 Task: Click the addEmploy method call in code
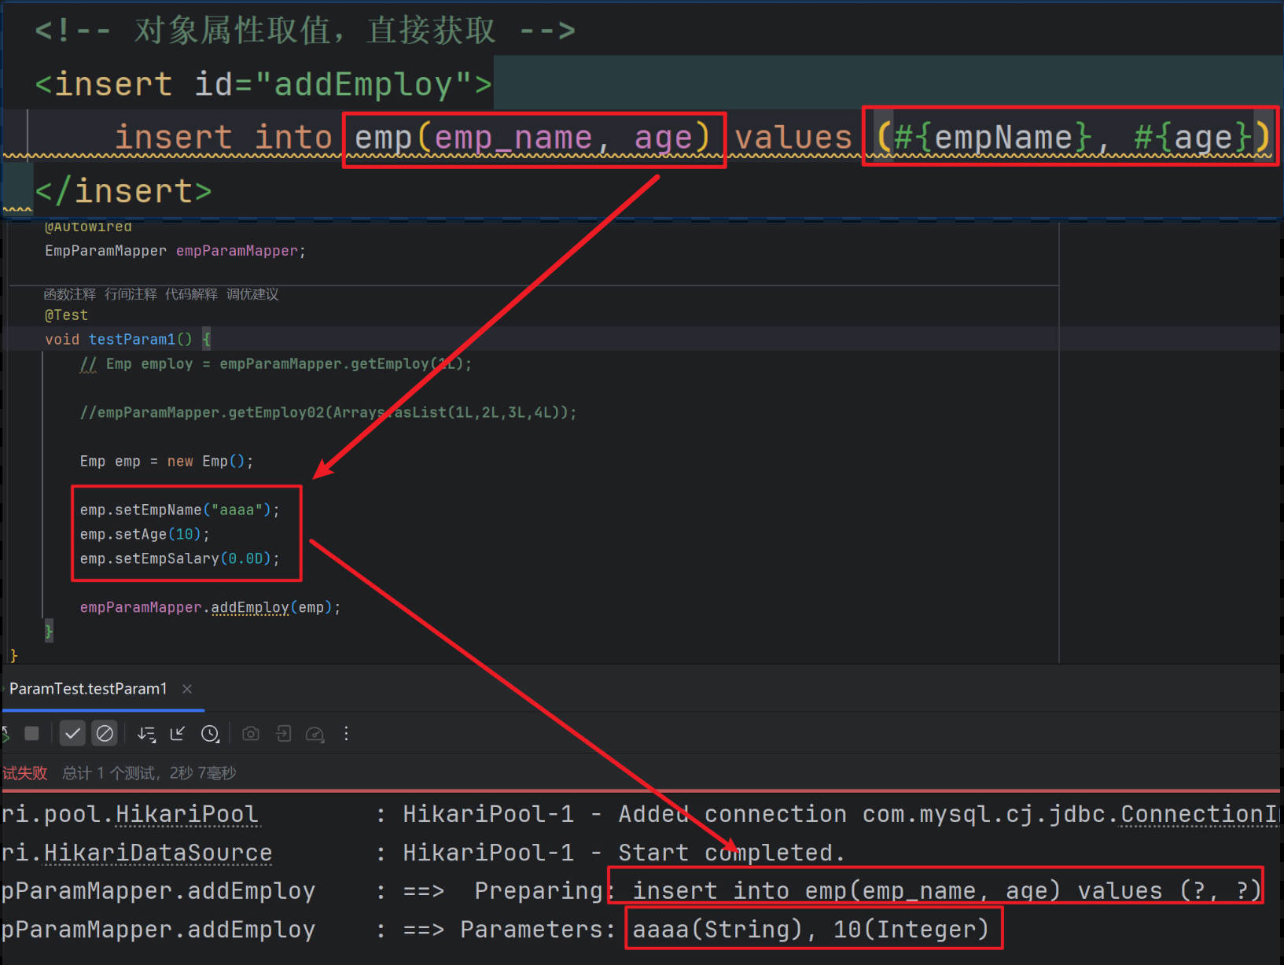pos(249,607)
